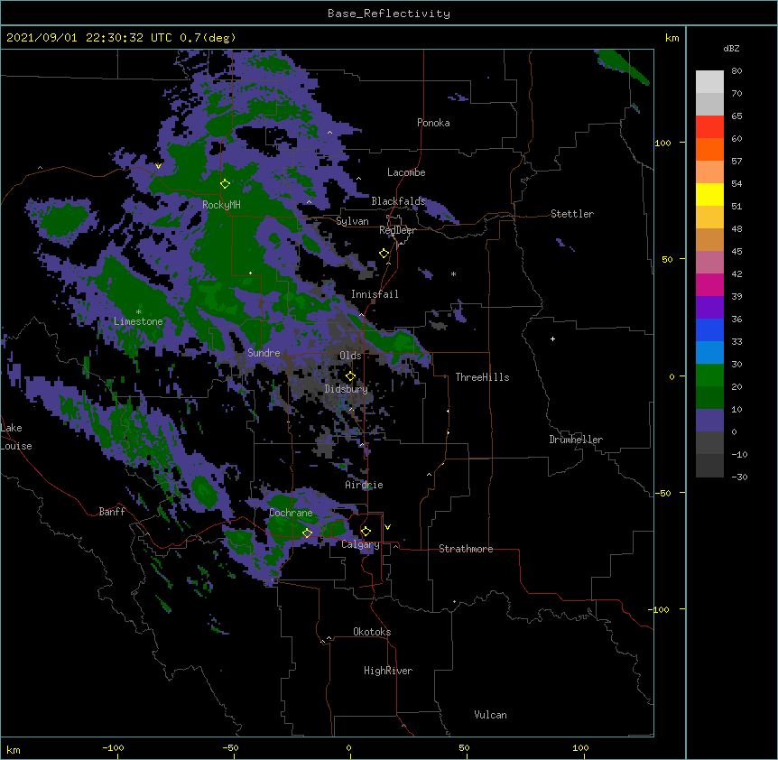Click the Calgary city label
Image resolution: width=778 pixels, height=760 pixels.
pos(360,544)
